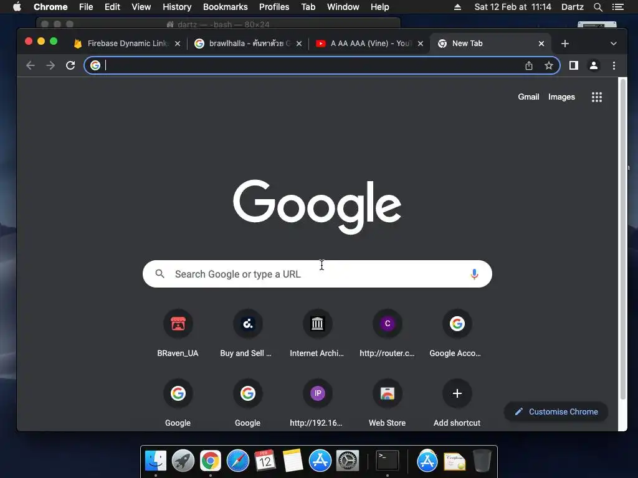Click the share page icon in address bar
The image size is (638, 478).
[528, 65]
